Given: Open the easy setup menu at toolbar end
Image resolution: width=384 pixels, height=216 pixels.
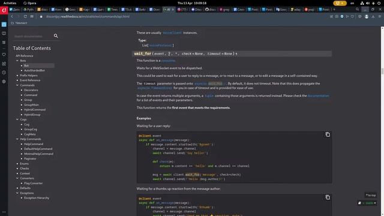Looking at the screenshot, I should [x=380, y=16].
